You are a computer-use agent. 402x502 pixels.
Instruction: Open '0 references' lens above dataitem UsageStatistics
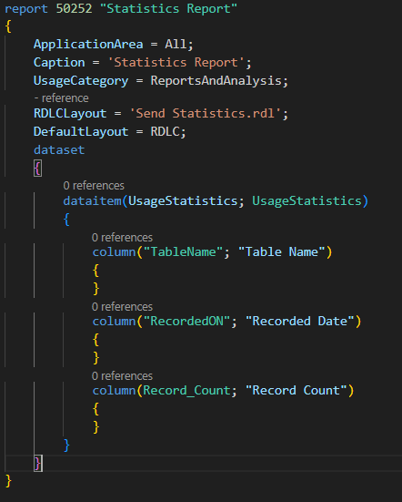(94, 186)
